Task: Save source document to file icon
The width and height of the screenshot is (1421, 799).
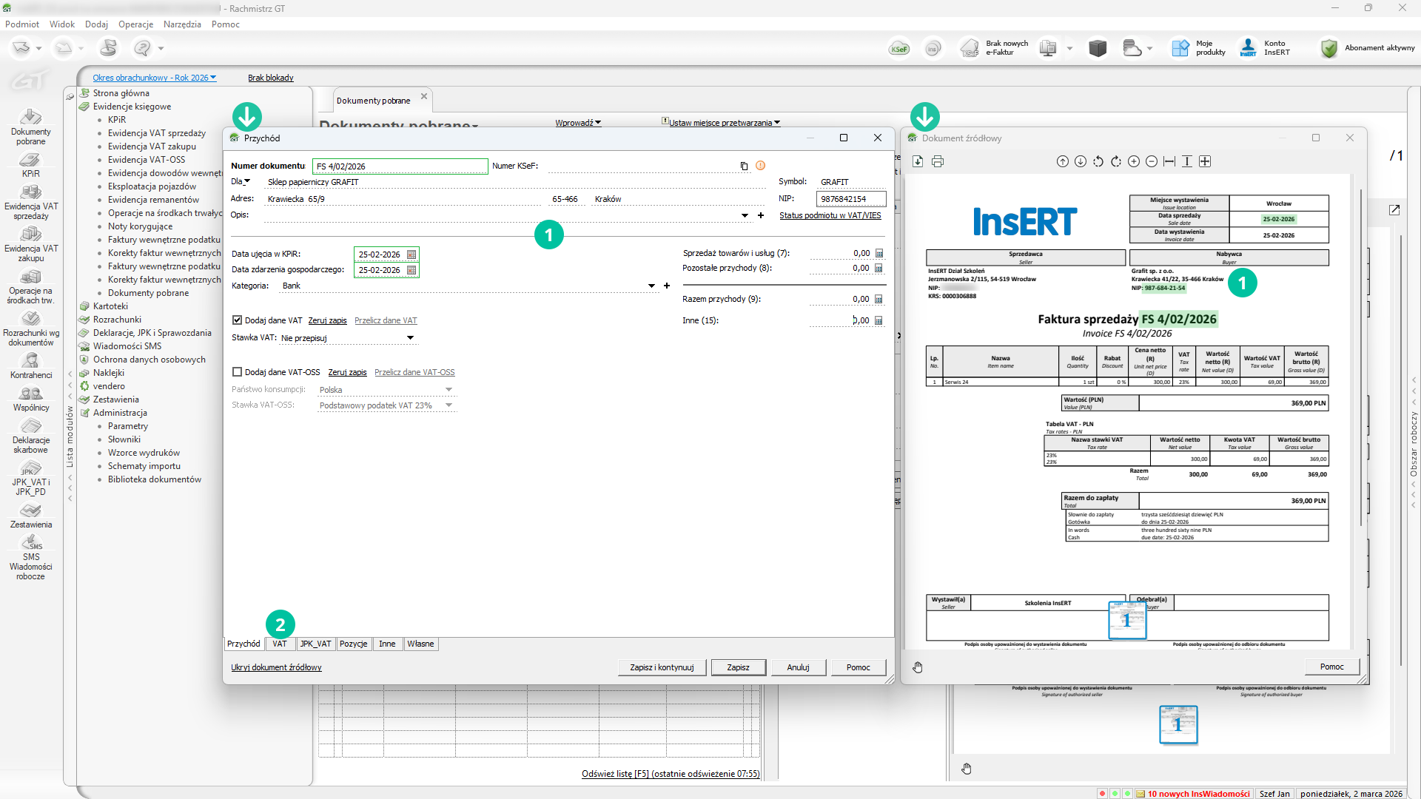Action: 918,161
